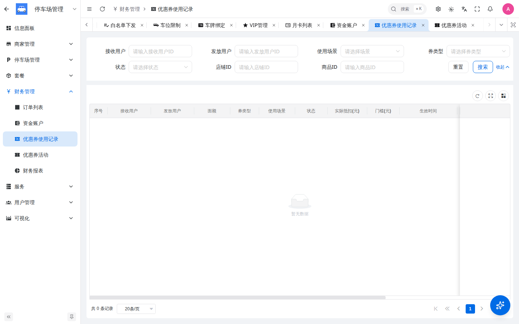Open the notifications bell
Image resolution: width=519 pixels, height=324 pixels.
click(x=490, y=9)
